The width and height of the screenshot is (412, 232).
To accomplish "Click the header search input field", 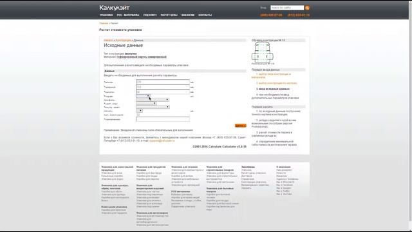I will [287, 8].
